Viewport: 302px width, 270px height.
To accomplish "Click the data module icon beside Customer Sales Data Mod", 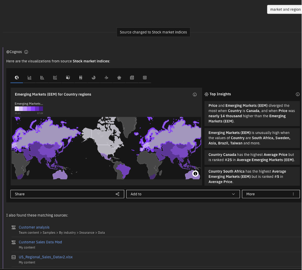I will coord(13,242).
